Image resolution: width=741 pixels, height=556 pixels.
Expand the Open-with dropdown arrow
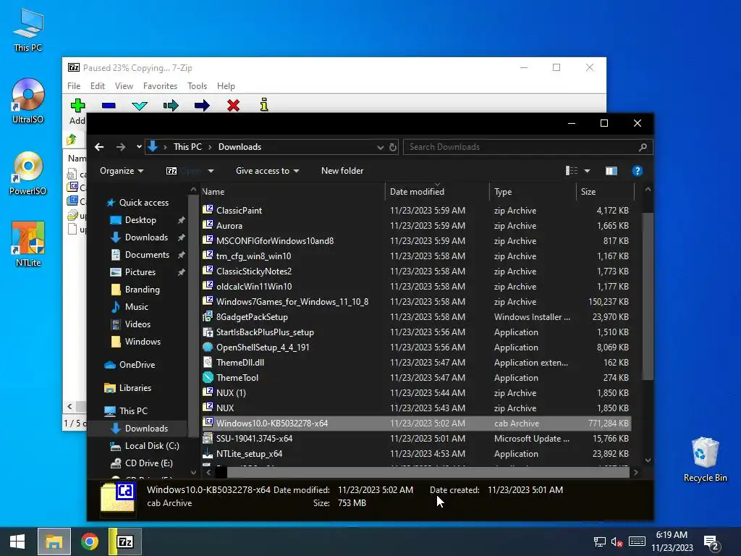click(211, 171)
